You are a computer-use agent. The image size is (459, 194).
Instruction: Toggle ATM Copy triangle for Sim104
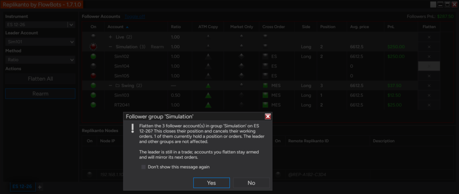tap(208, 66)
